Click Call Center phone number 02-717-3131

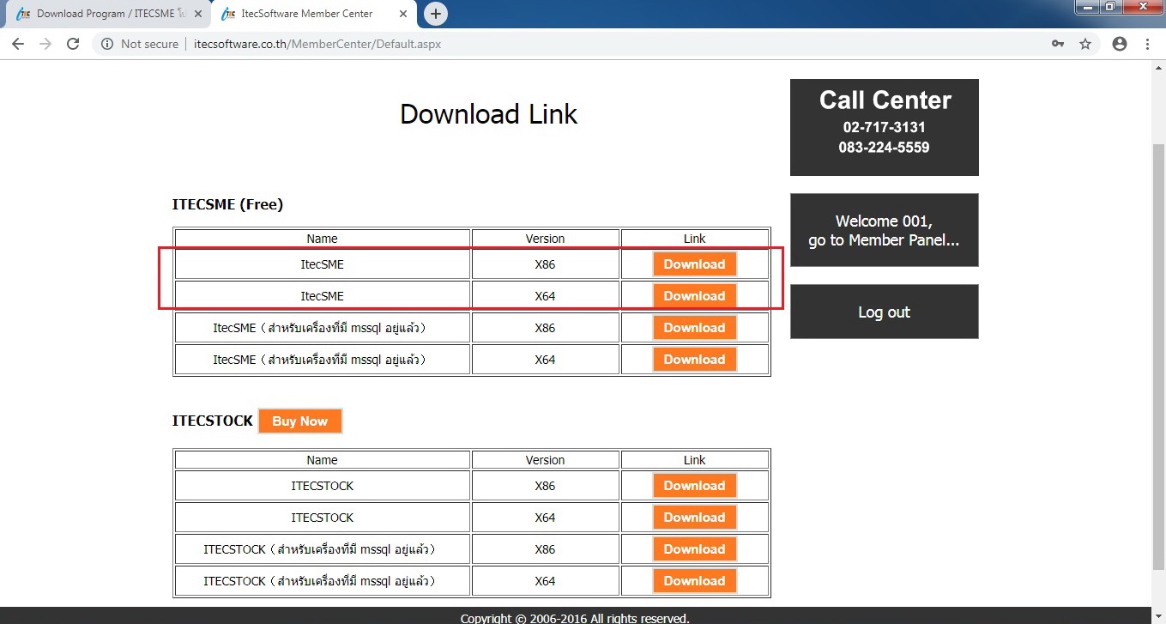(x=884, y=127)
